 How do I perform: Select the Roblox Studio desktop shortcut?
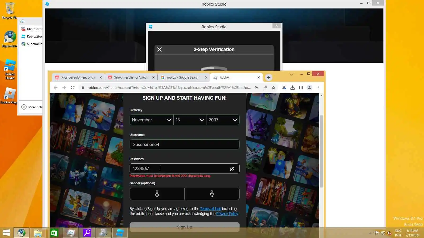10,69
